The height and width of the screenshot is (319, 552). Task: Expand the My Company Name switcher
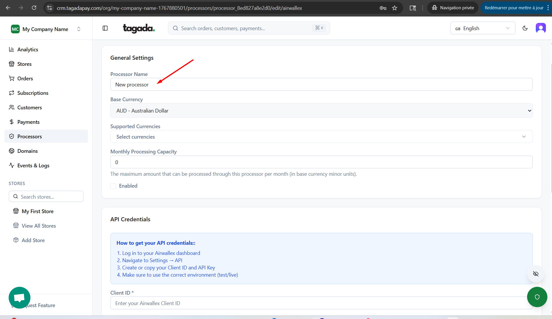[46, 29]
